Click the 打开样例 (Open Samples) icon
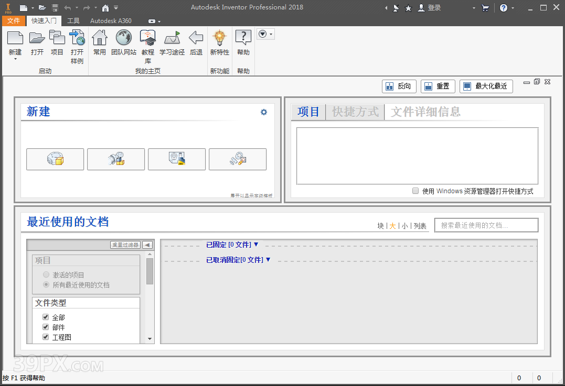This screenshot has width=565, height=386. 77,38
